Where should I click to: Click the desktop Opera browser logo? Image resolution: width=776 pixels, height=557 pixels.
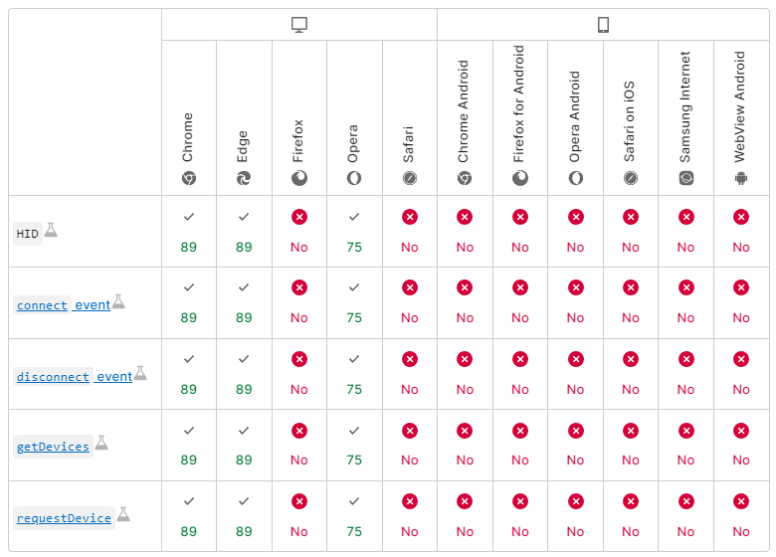354,178
